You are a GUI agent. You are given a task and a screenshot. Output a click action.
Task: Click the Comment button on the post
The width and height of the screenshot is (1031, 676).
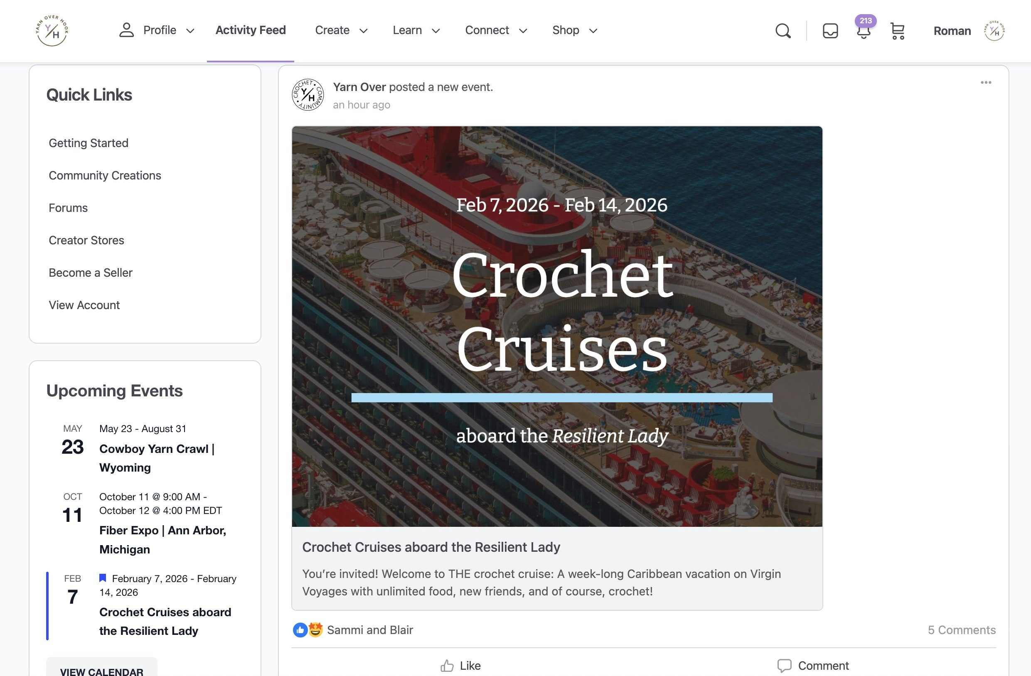813,665
